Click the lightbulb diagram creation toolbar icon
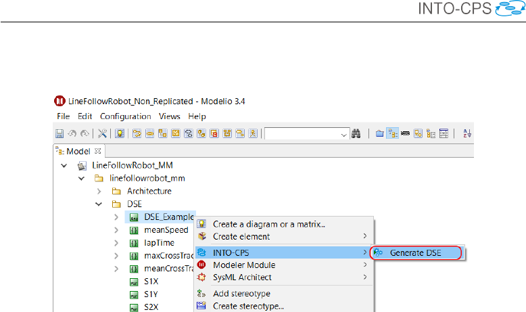Image resolution: width=526 pixels, height=312 pixels. [x=120, y=134]
